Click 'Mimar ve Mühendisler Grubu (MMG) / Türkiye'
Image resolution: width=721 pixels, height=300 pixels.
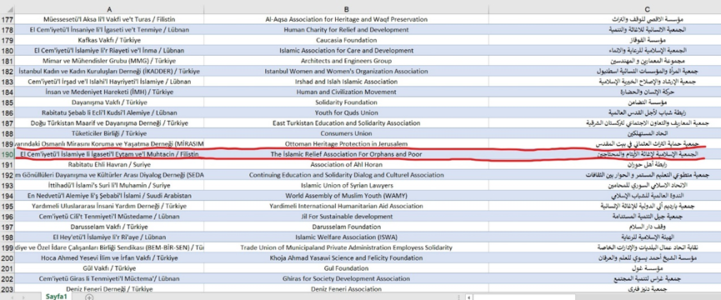pyautogui.click(x=109, y=61)
